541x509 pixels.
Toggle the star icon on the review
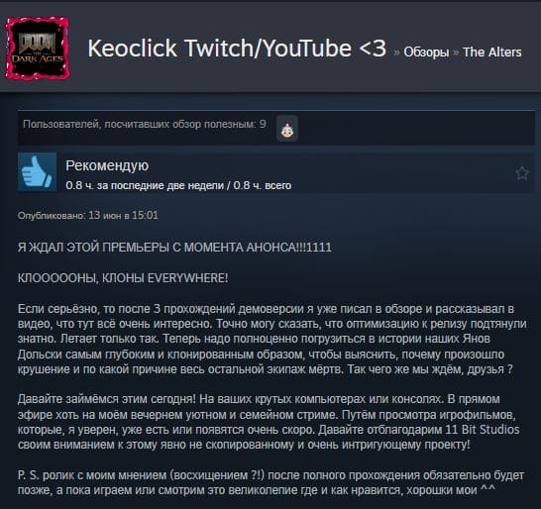[x=521, y=173]
